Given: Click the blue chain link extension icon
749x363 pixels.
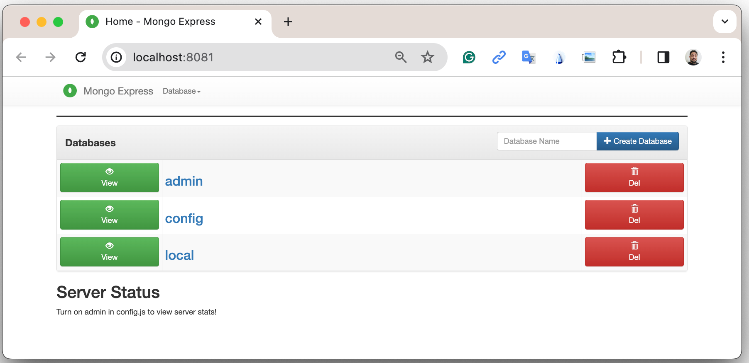Looking at the screenshot, I should 499,57.
